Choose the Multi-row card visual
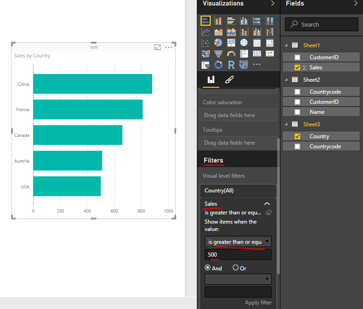 coord(244,54)
